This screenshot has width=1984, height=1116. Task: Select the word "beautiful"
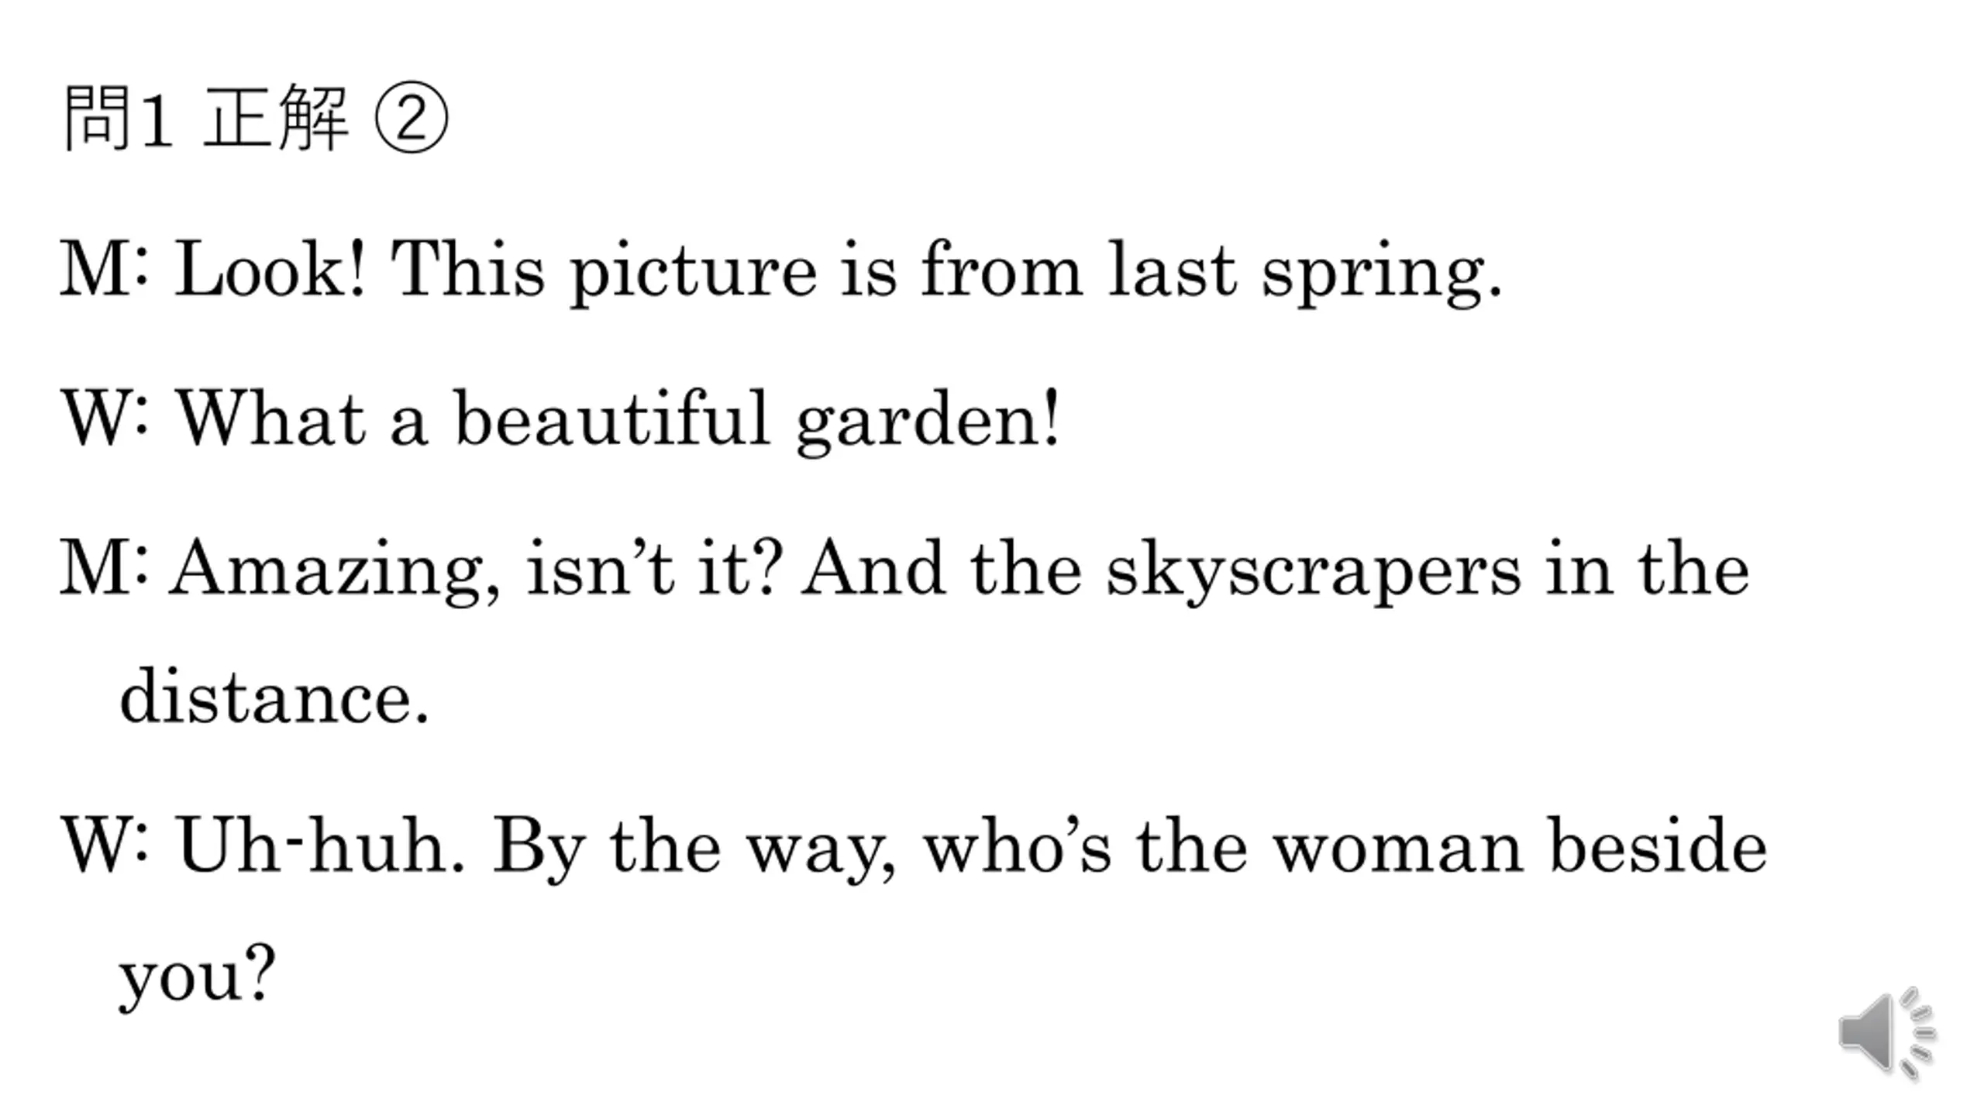click(611, 417)
